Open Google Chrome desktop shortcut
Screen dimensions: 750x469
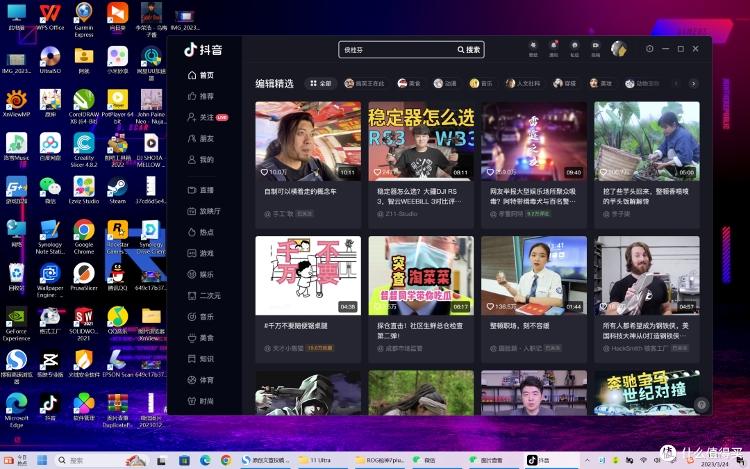[x=84, y=237]
